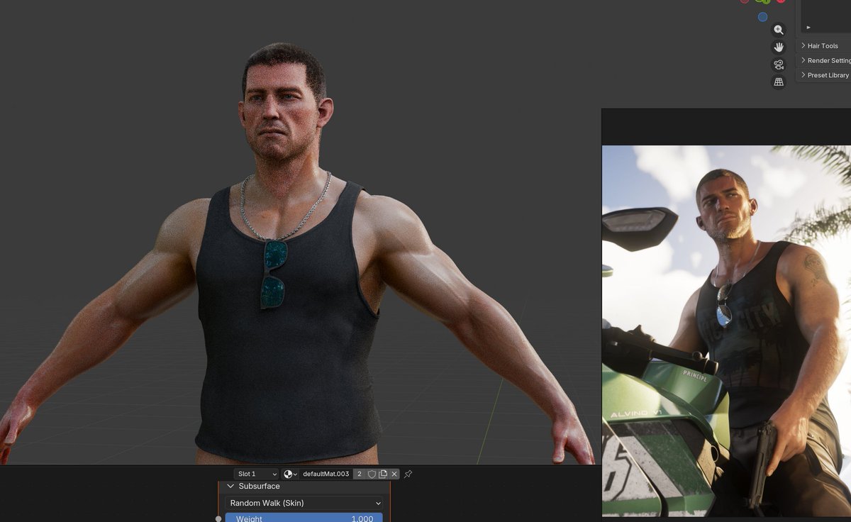Open the Random Walk (Skin) dropdown

pos(304,503)
